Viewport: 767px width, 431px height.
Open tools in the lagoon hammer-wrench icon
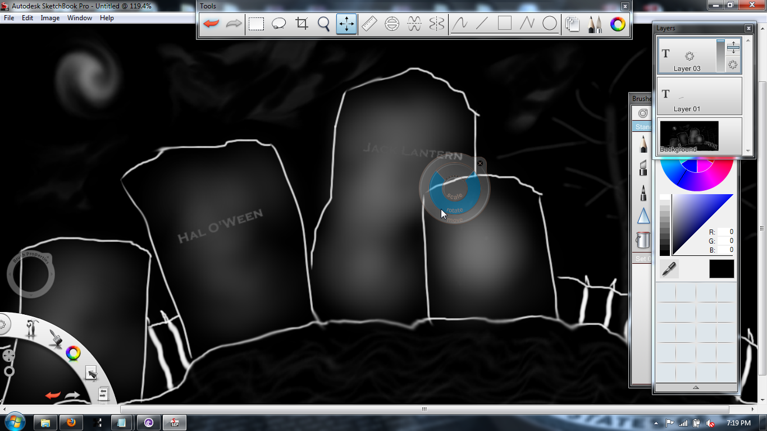(32, 328)
